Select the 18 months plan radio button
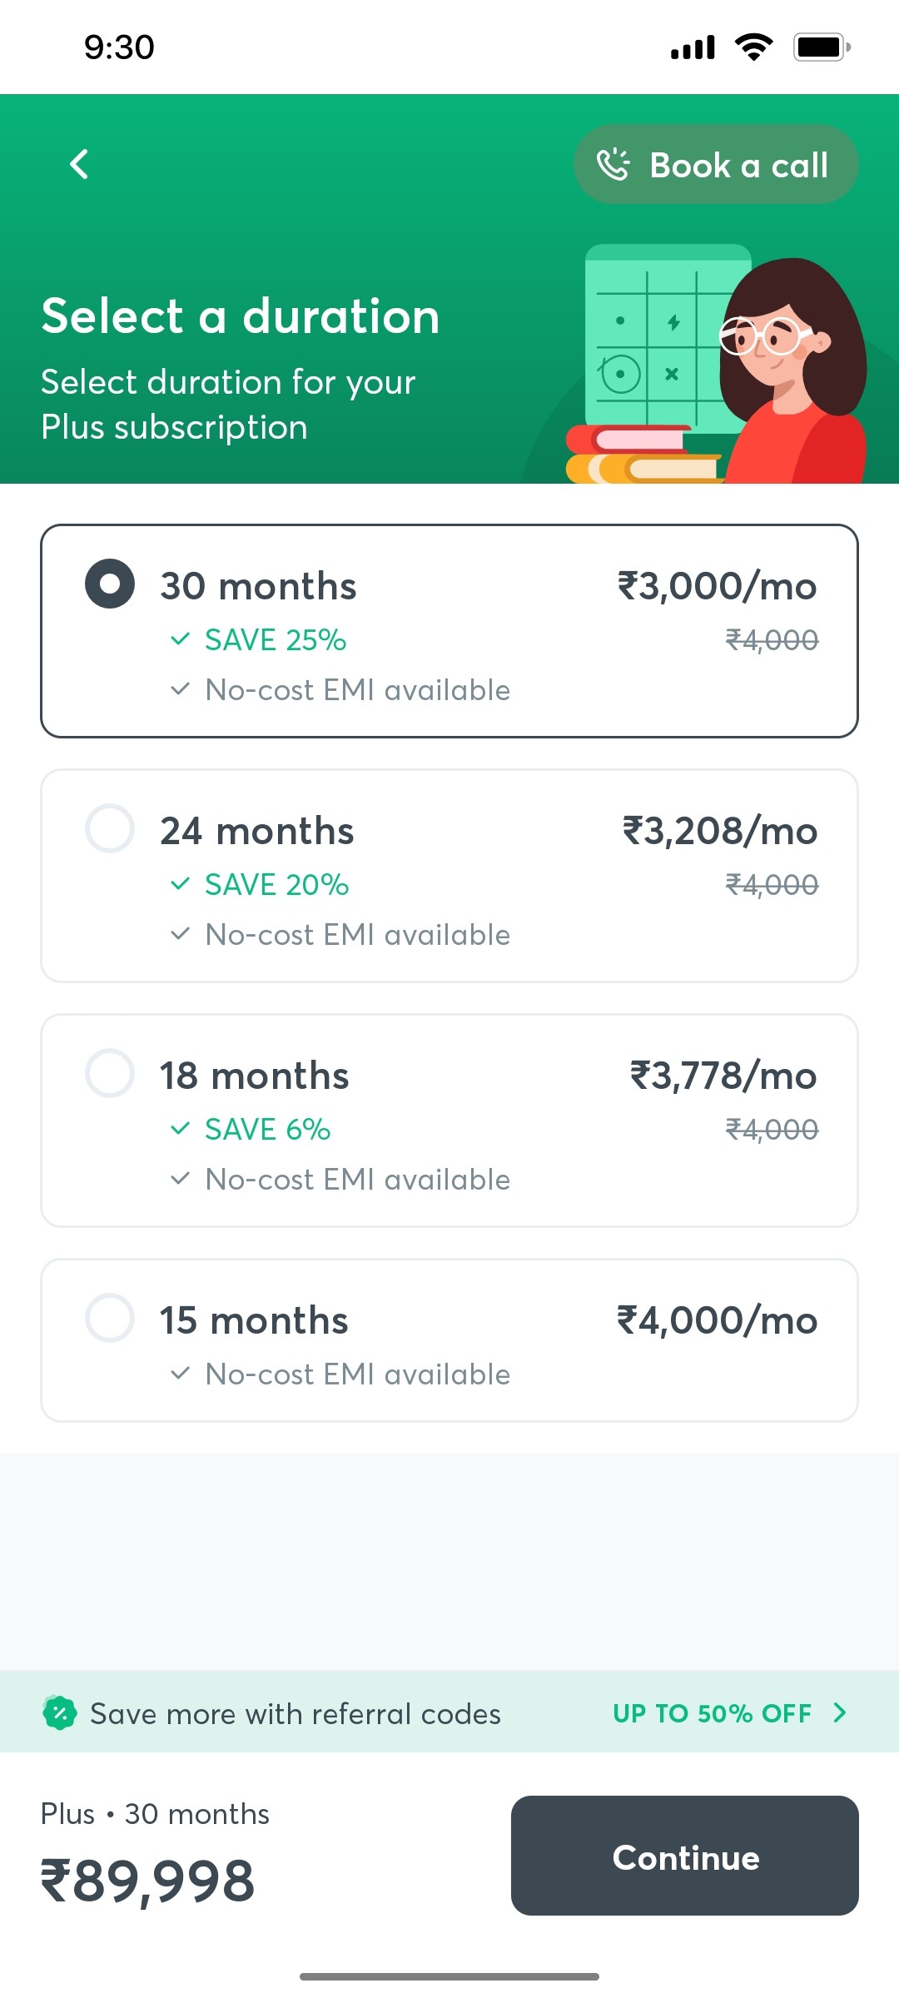 tap(109, 1073)
